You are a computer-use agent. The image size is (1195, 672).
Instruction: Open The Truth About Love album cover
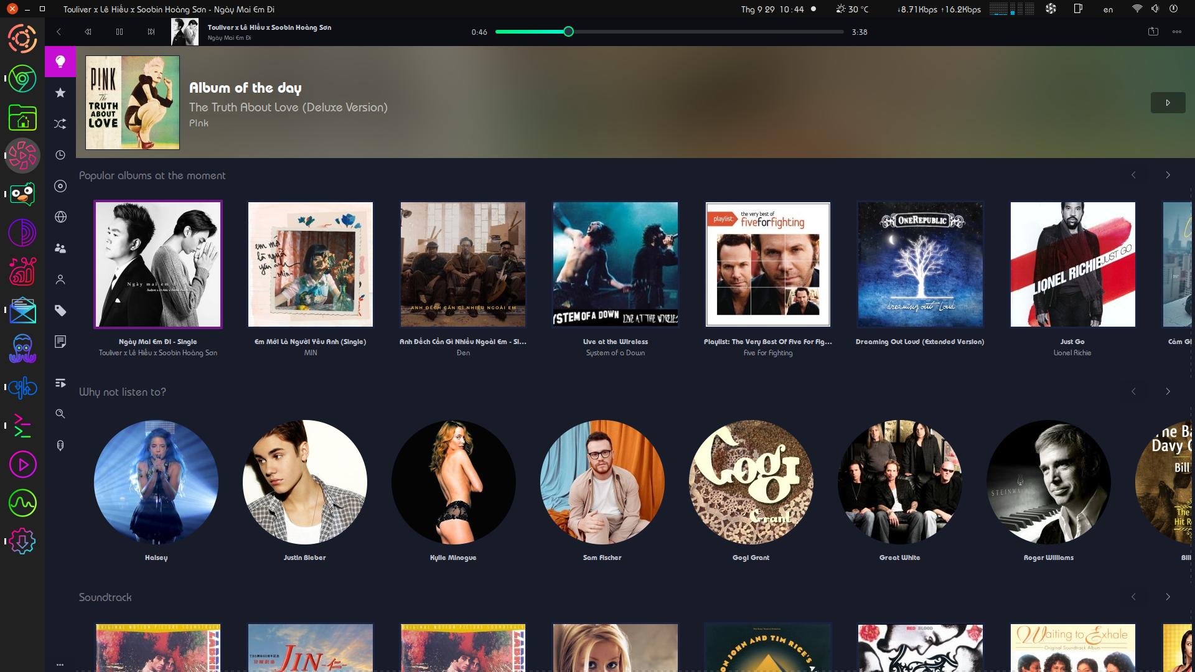tap(133, 103)
